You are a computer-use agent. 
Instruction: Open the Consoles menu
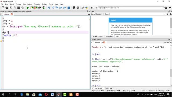[37, 4]
